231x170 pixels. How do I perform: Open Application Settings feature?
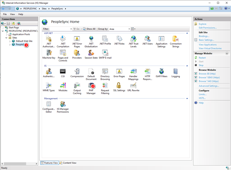click(x=161, y=42)
